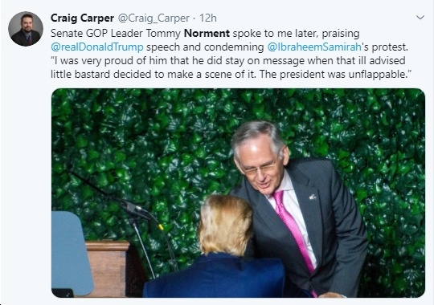Open the 12h timestamp permalink
The height and width of the screenshot is (305, 434).
[208, 18]
